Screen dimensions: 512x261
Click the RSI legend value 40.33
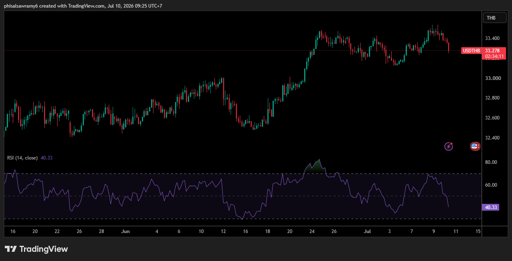[x=46, y=158]
